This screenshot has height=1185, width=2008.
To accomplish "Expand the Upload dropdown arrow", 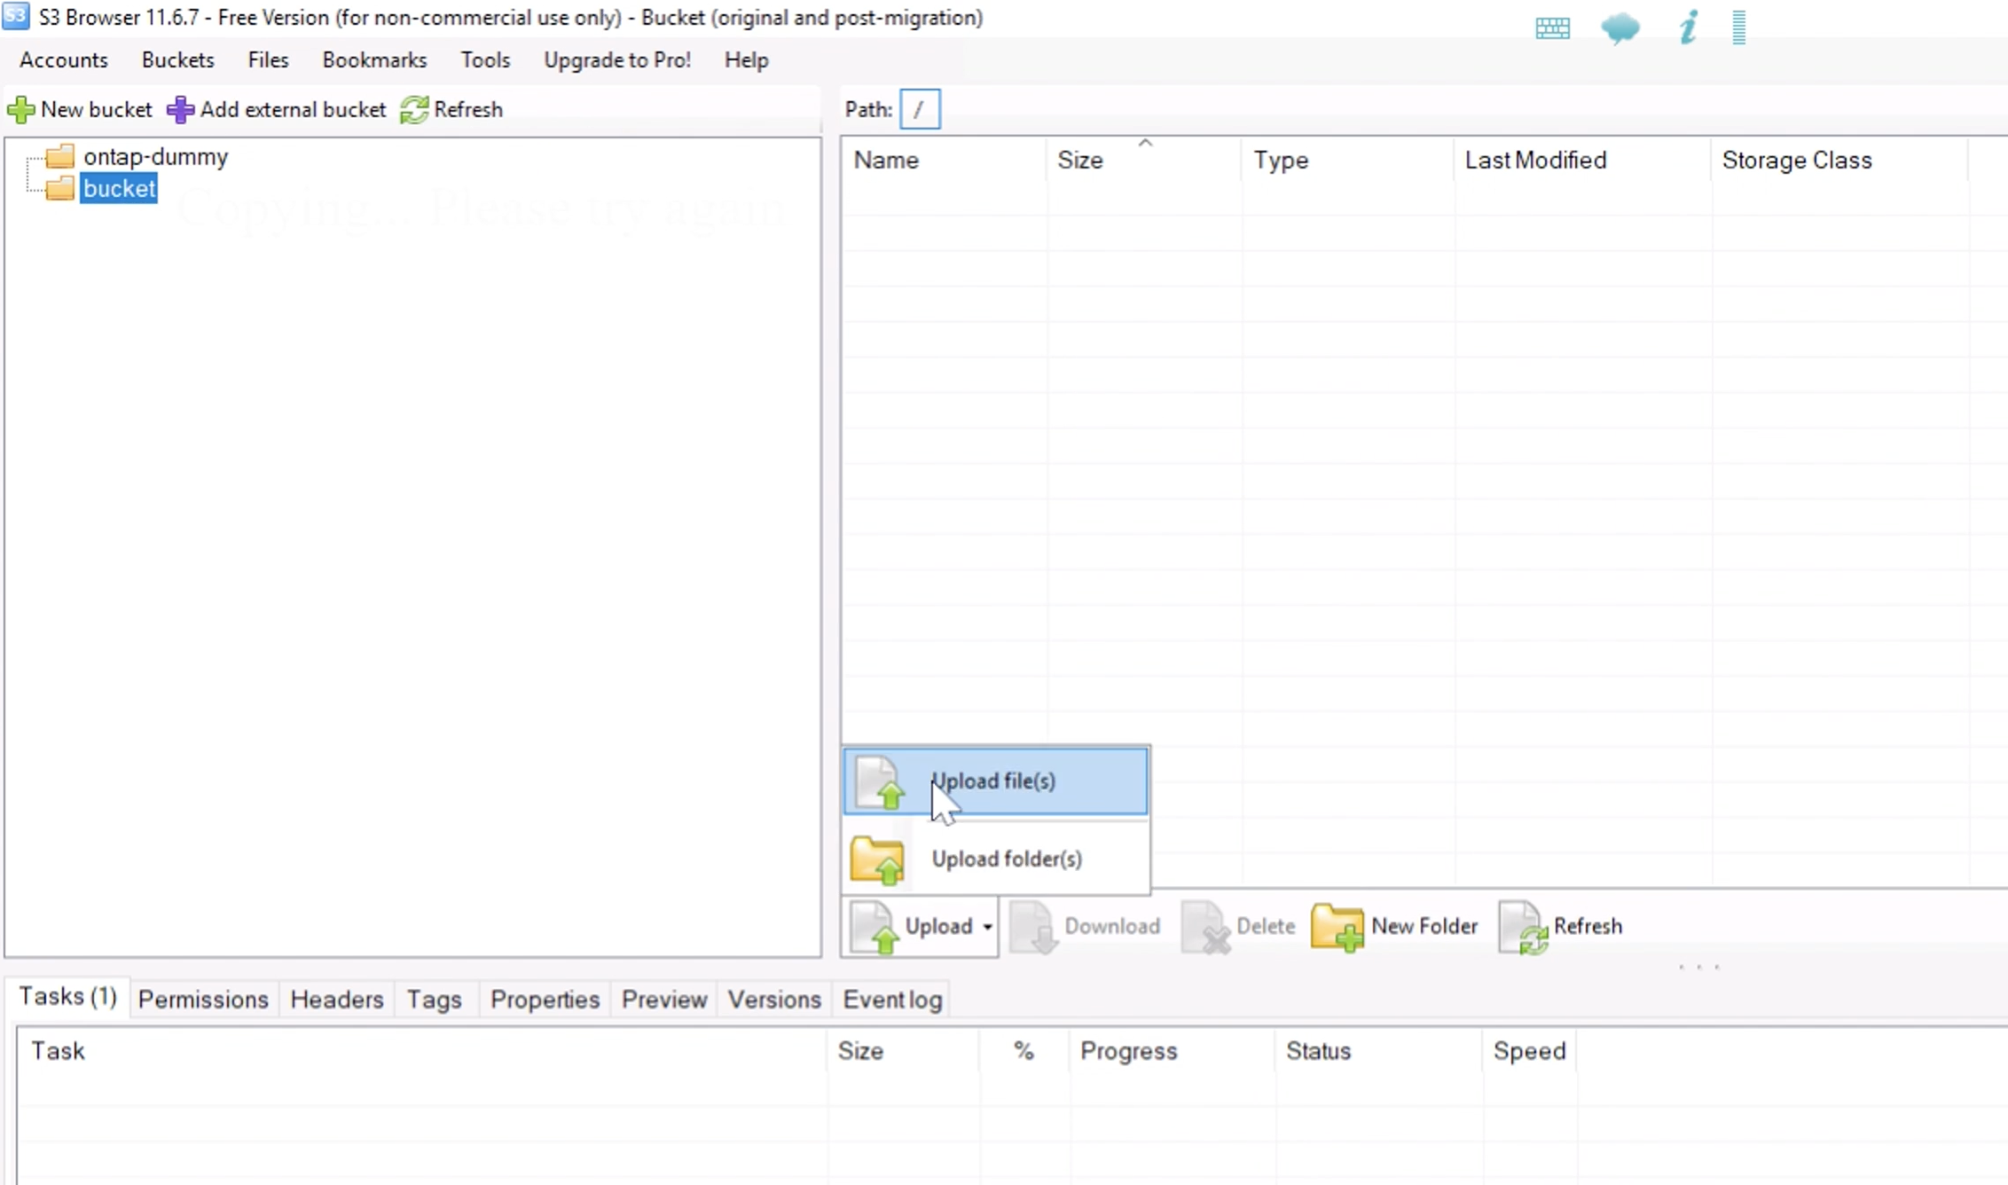I will tap(987, 925).
